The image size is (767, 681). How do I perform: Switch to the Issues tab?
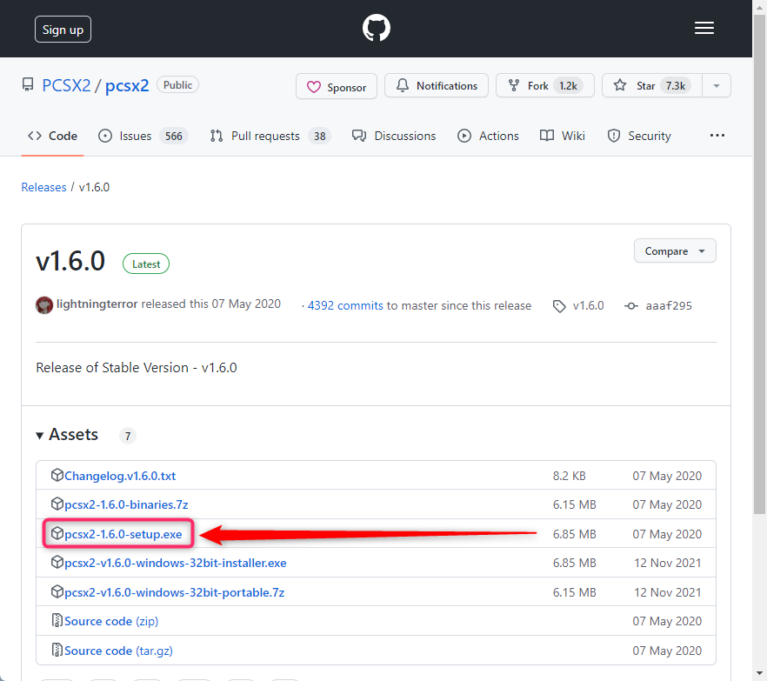143,136
